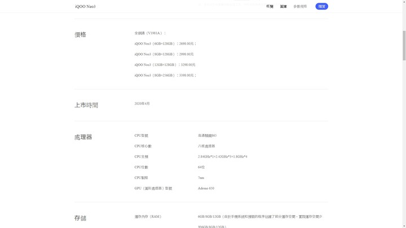The image size is (406, 228).
Task: Click the 運存內存（RAM） label
Action: (148, 217)
